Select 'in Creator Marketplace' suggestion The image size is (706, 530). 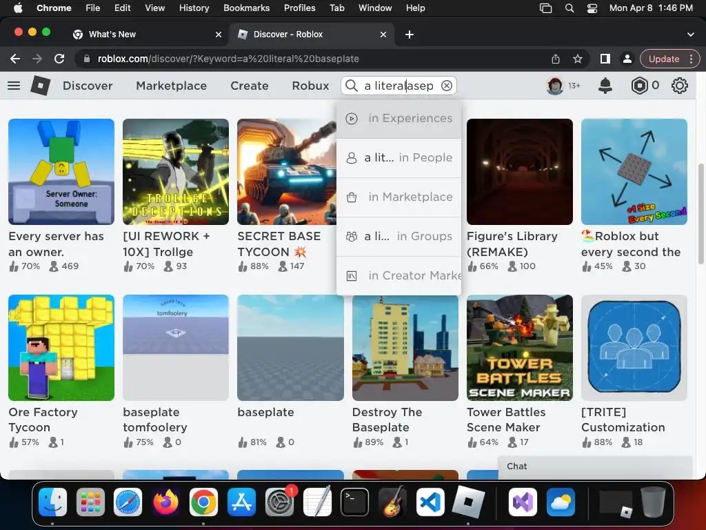[399, 275]
